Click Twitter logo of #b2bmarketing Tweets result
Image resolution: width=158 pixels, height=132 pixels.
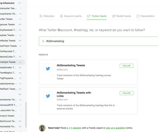48,69
